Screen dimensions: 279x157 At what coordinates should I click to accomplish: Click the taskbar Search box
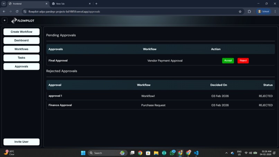(x=107, y=153)
